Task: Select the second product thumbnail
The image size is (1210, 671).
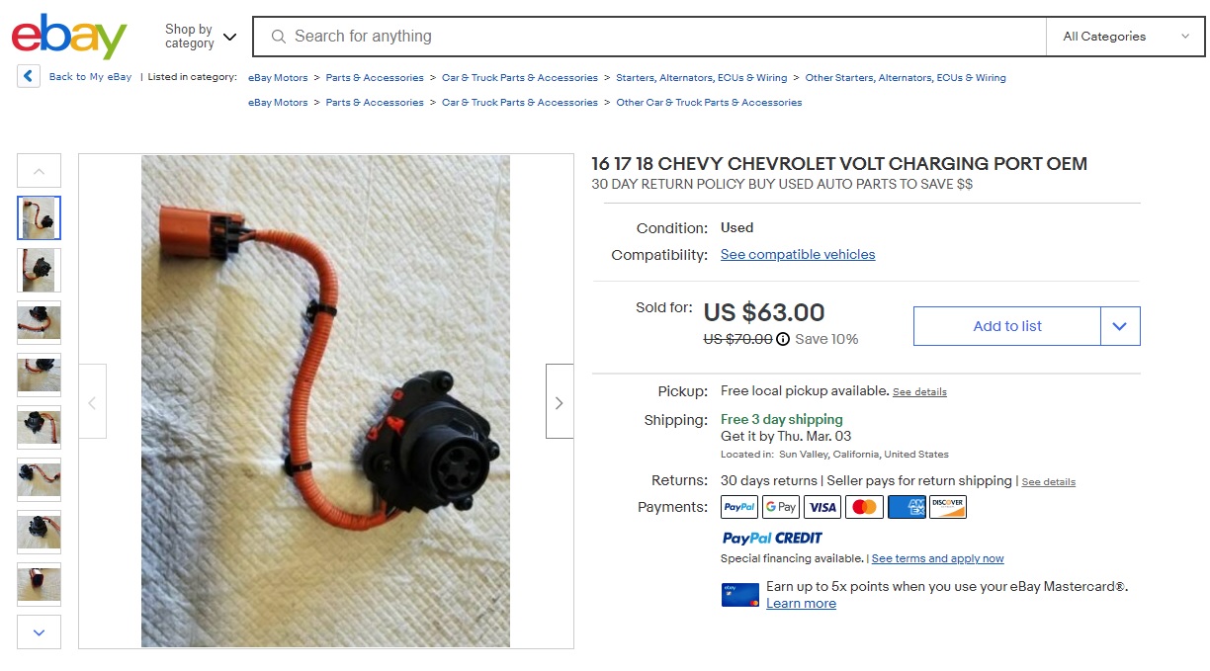Action: tap(39, 270)
